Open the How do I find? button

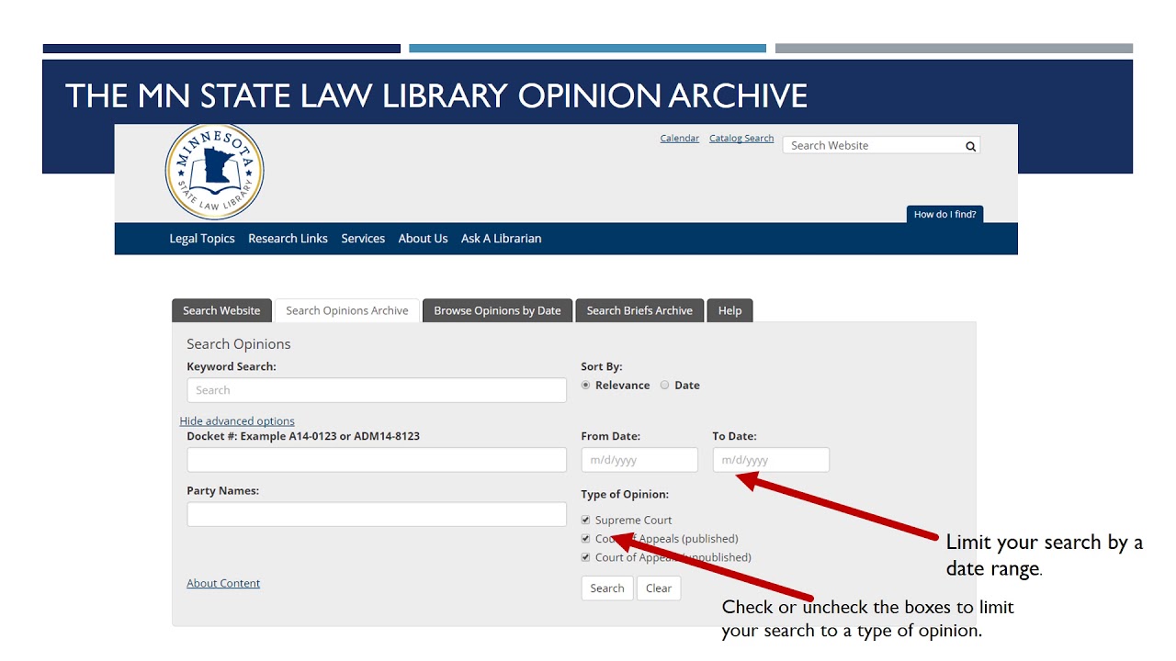[944, 214]
